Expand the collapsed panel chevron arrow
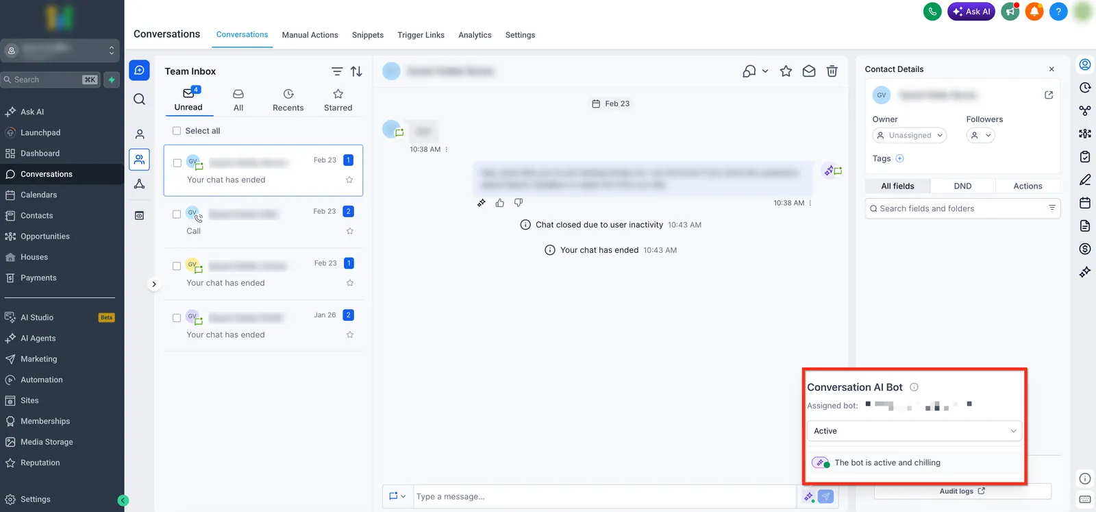This screenshot has height=512, width=1096. point(154,284)
